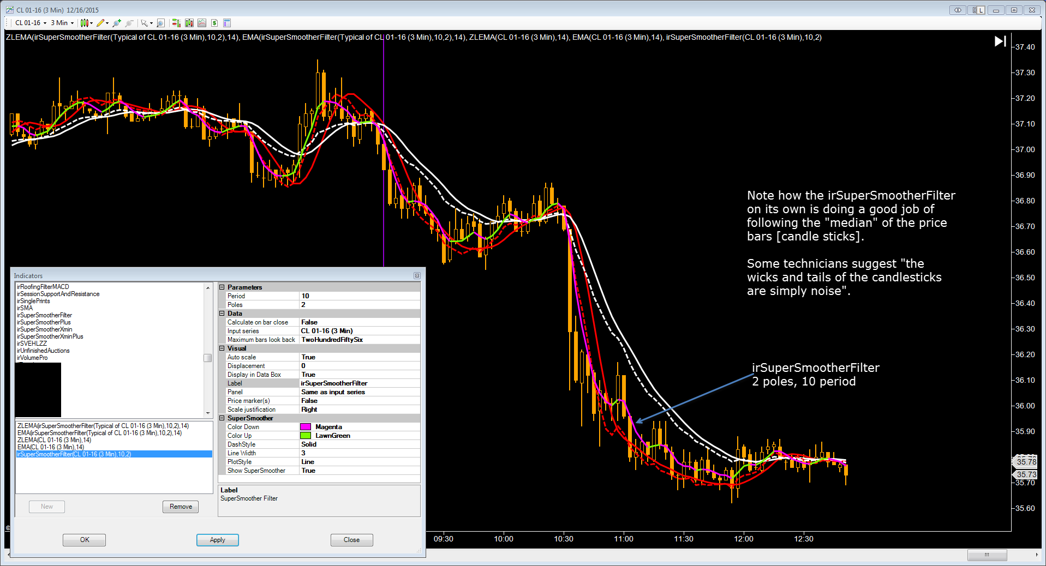Image resolution: width=1046 pixels, height=566 pixels.
Task: Select the cursor pointer tool
Action: pos(144,23)
